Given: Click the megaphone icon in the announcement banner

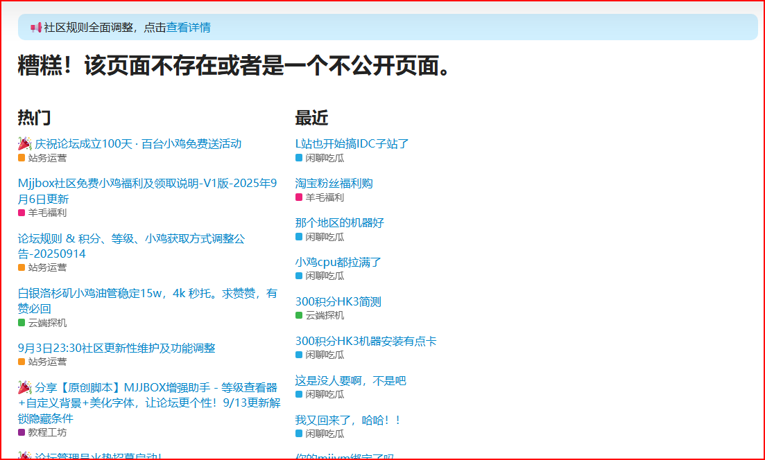Looking at the screenshot, I should click(36, 28).
